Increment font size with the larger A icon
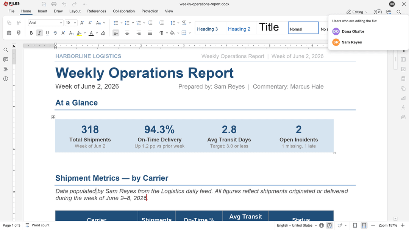 [82, 23]
